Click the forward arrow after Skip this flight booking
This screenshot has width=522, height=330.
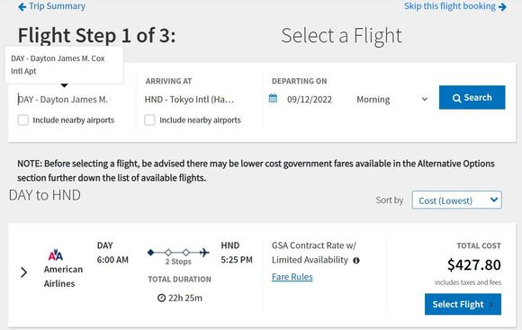pyautogui.click(x=503, y=6)
